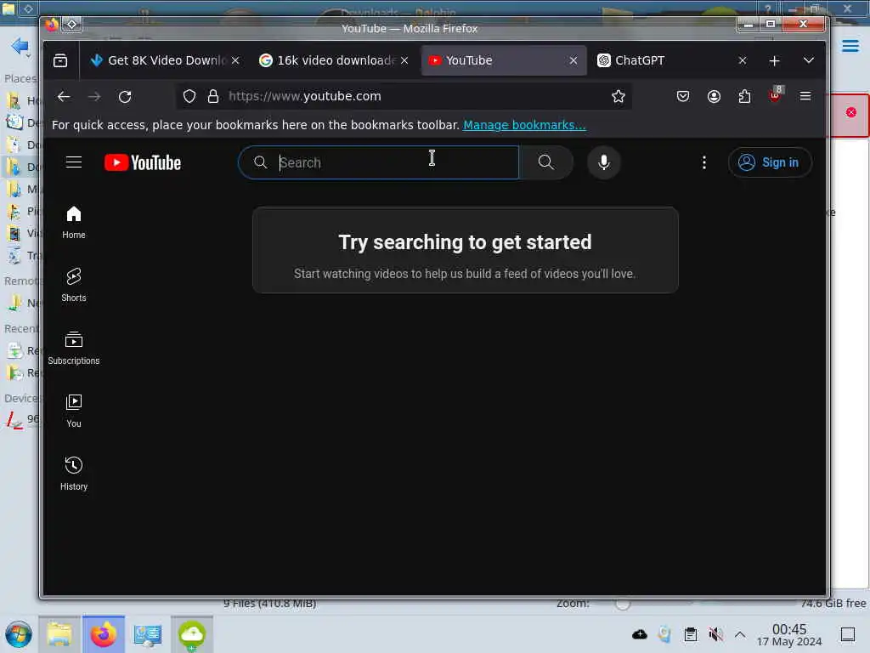870x653 pixels.
Task: Open YouTube guide hamburger menu
Action: 74,162
